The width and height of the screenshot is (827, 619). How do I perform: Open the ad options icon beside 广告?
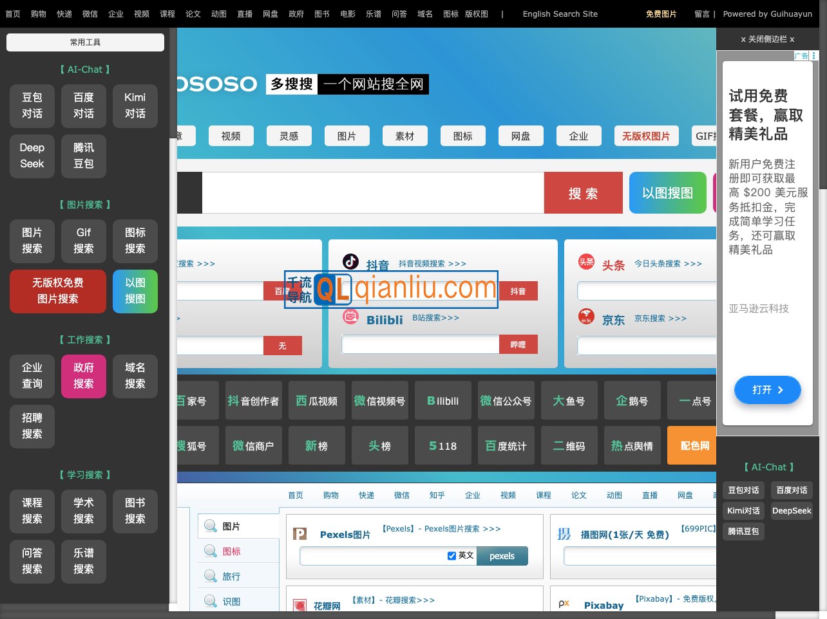click(814, 56)
